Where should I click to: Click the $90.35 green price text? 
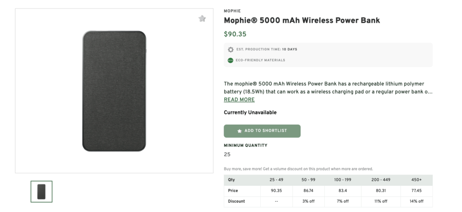(x=235, y=34)
